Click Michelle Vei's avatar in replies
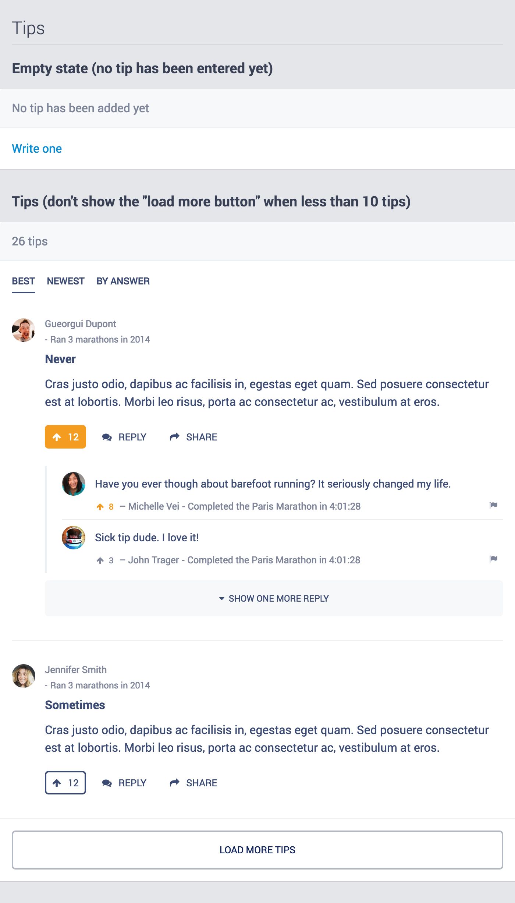 click(74, 484)
